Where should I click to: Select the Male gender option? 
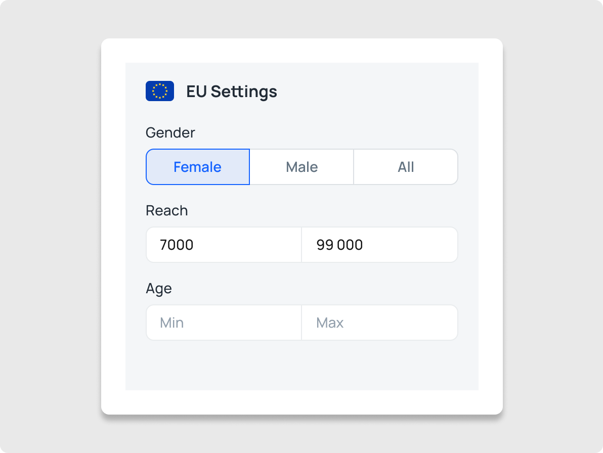[x=301, y=167]
